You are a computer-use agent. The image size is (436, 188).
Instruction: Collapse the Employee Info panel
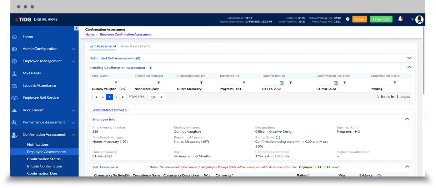point(407,119)
